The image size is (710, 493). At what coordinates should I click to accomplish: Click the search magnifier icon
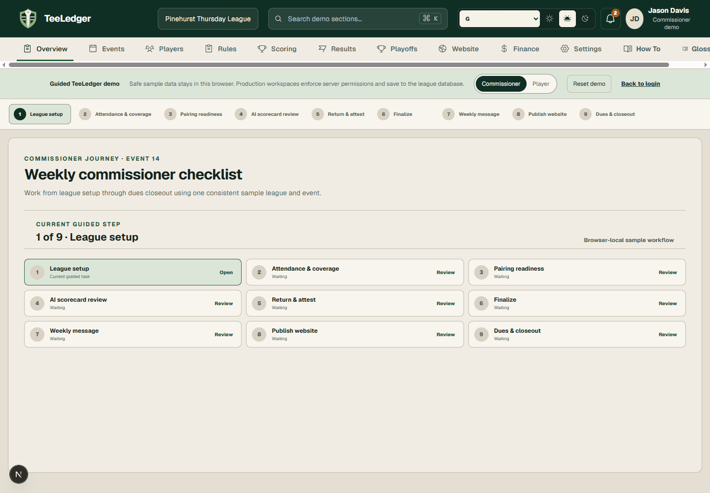(278, 19)
